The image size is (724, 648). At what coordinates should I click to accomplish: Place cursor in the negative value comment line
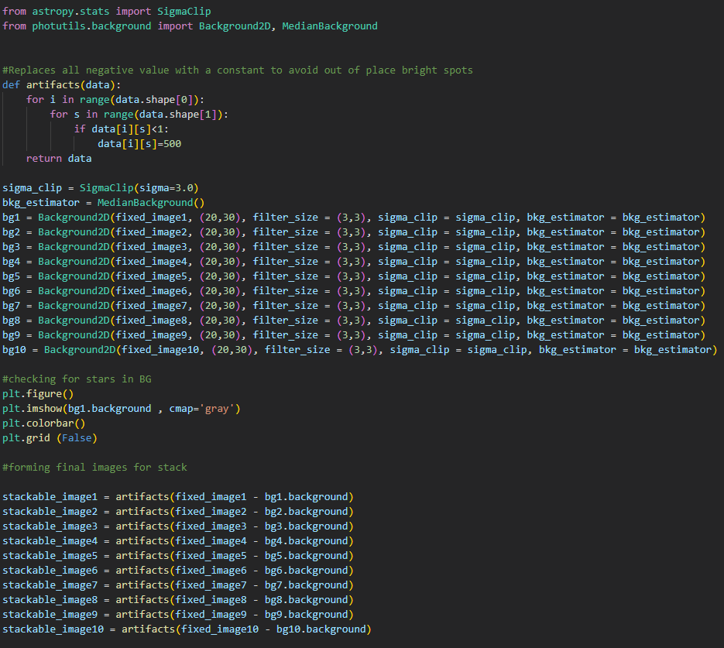(237, 70)
